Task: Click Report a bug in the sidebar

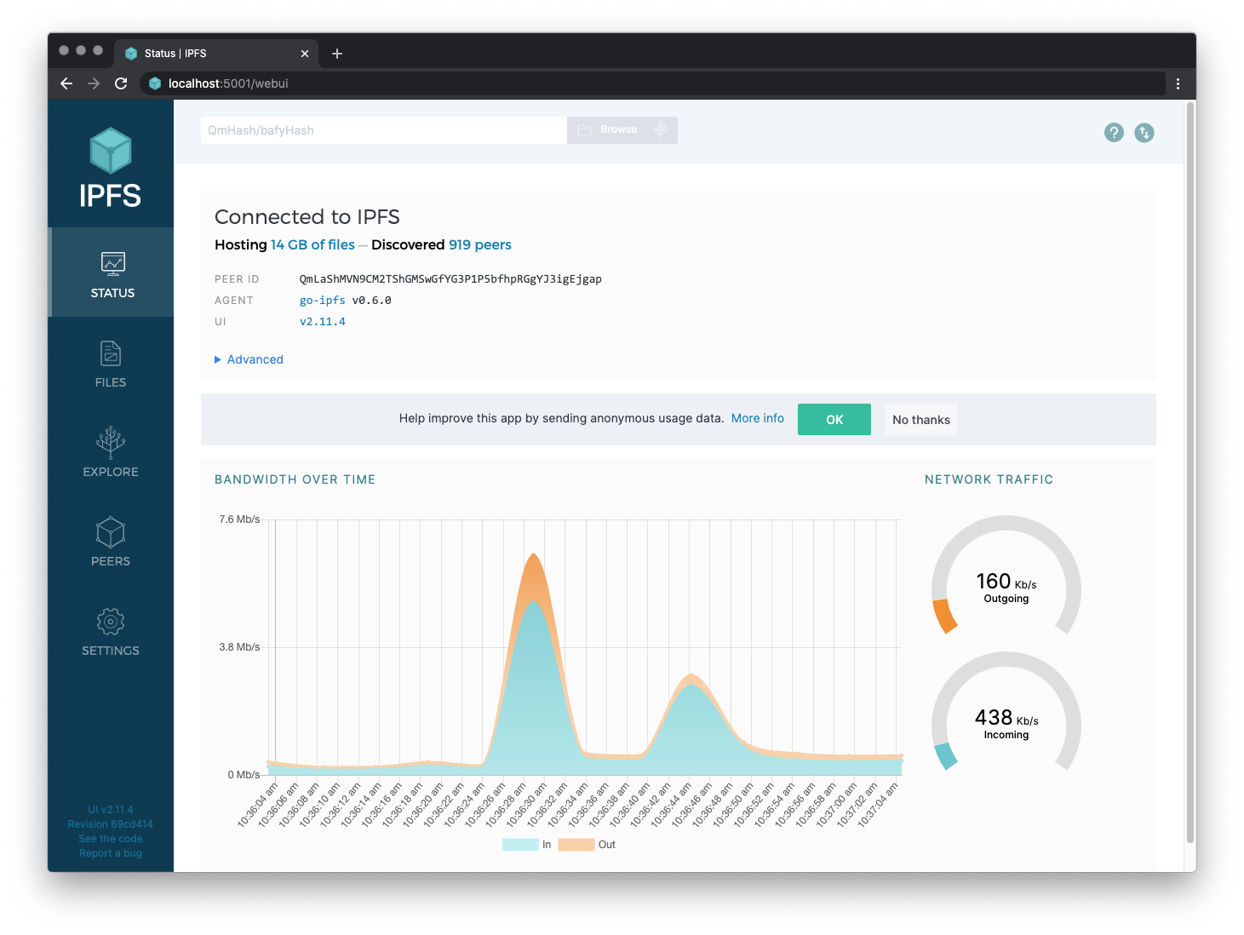Action: click(x=110, y=852)
